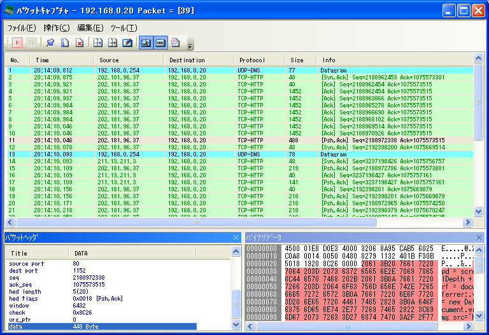Close the パケットヘッダ panel
Image resolution: width=489 pixels, height=335 pixels.
[236, 238]
